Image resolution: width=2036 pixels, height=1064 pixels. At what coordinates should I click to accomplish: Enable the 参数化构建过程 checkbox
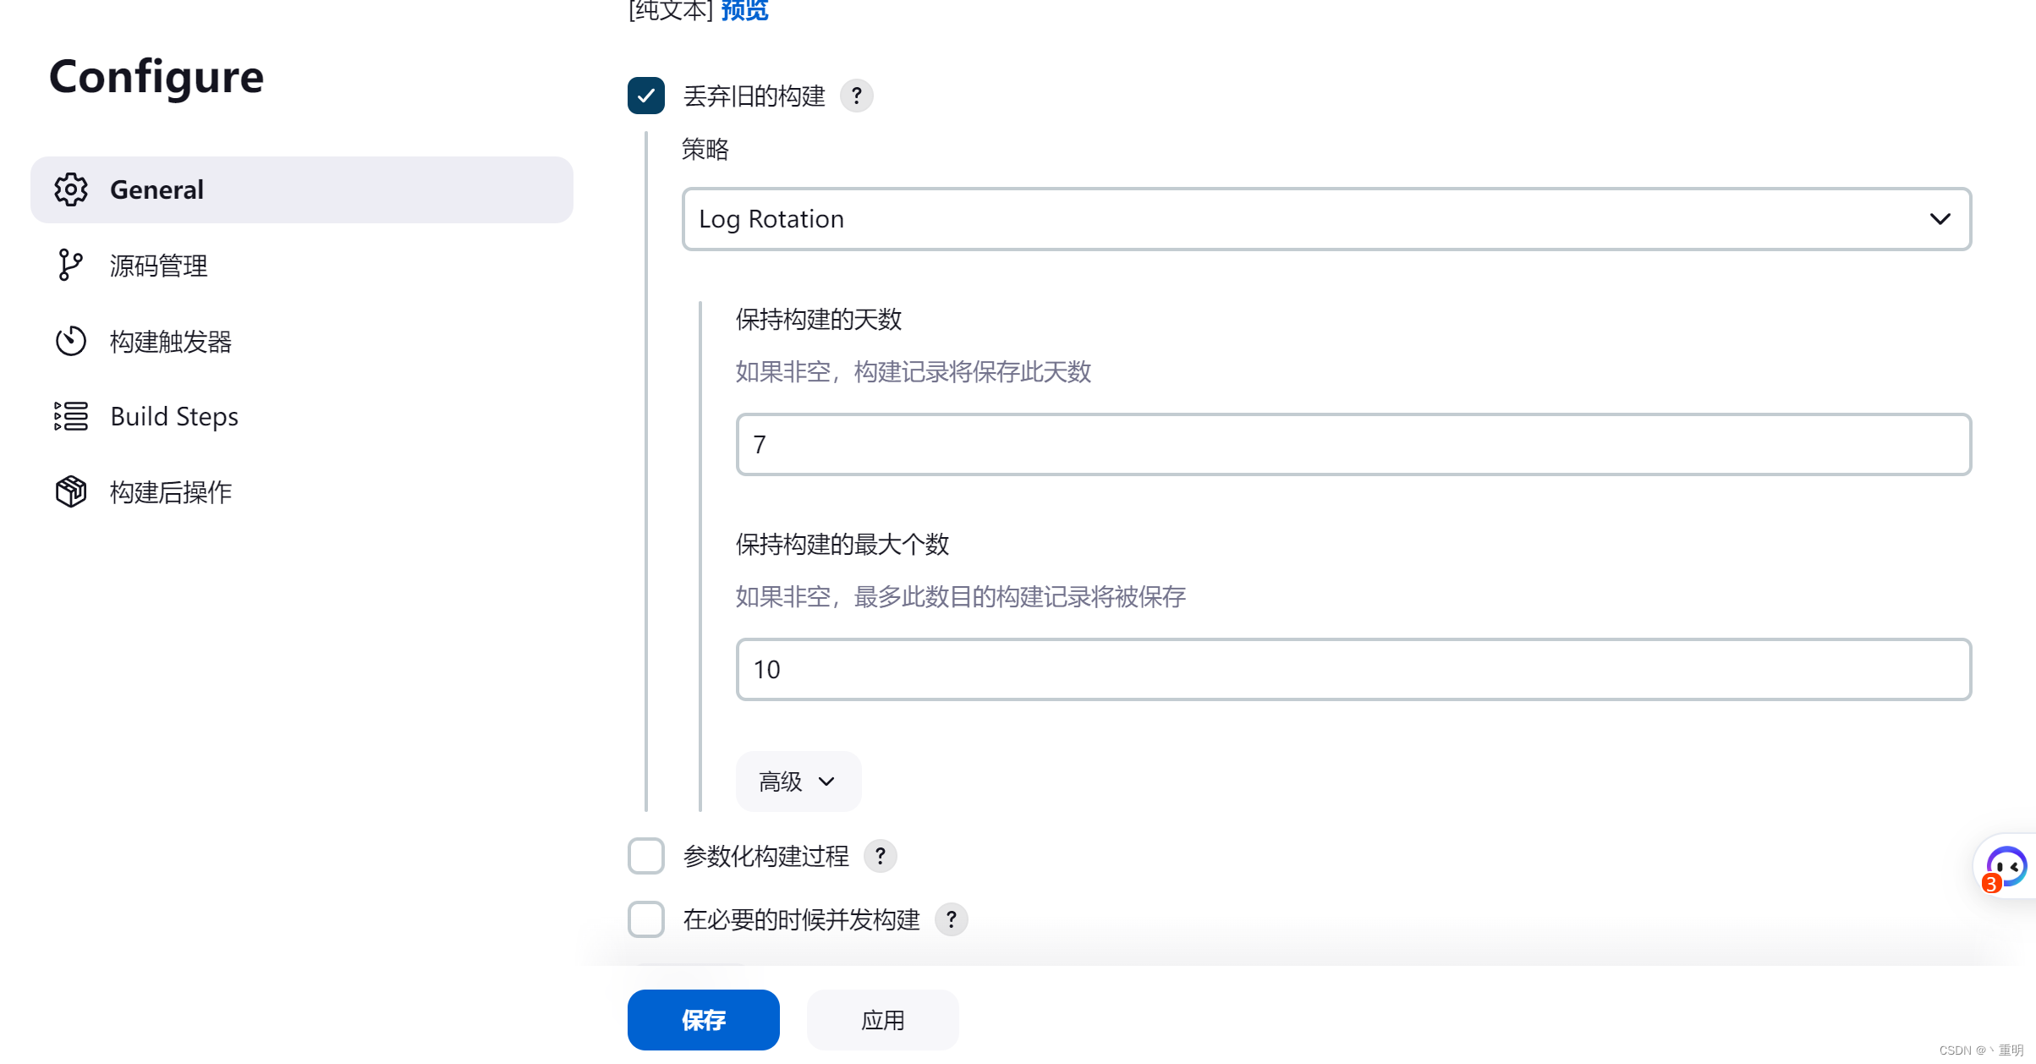pyautogui.click(x=646, y=856)
